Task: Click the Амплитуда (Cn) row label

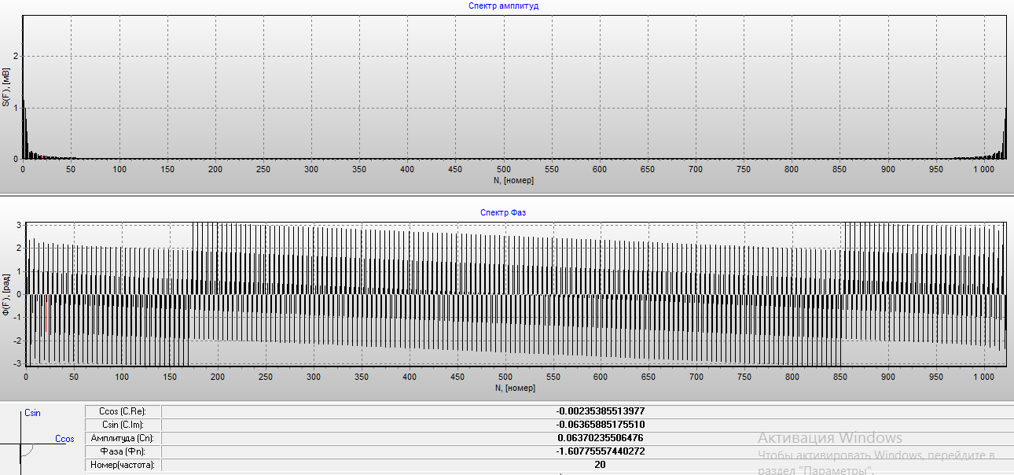Action: (x=123, y=438)
